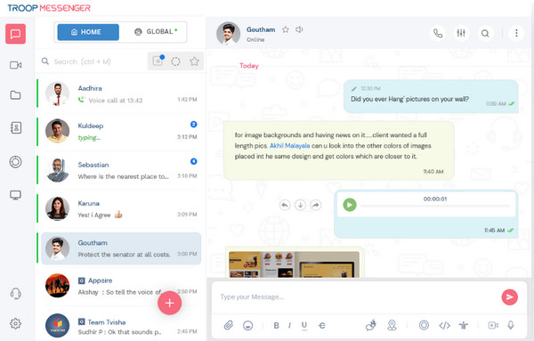Open the chat filters sliders icon

(x=461, y=33)
